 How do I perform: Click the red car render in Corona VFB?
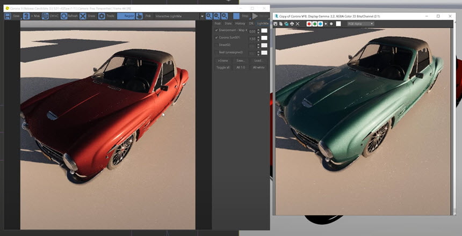(107, 125)
